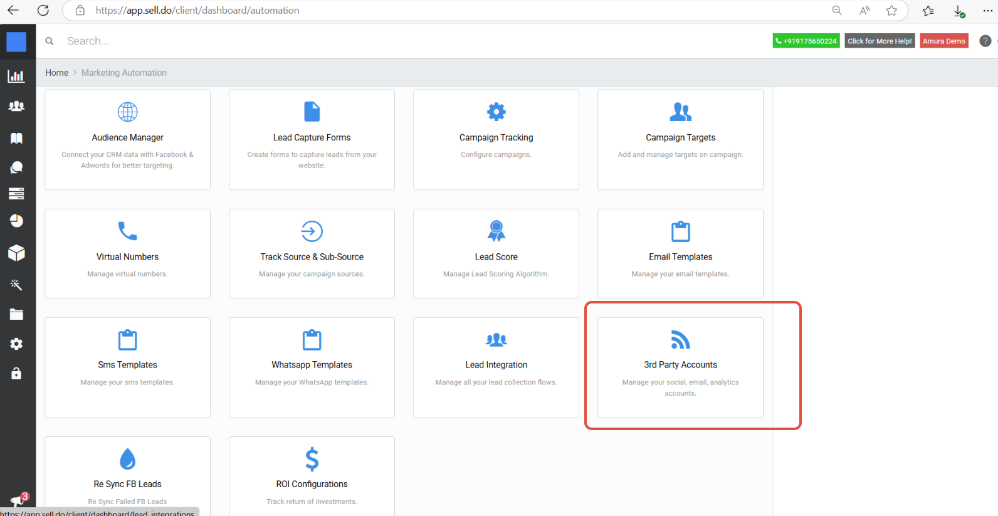Click the Re Sync FB Leads droplet icon
Image resolution: width=998 pixels, height=516 pixels.
coord(127,459)
